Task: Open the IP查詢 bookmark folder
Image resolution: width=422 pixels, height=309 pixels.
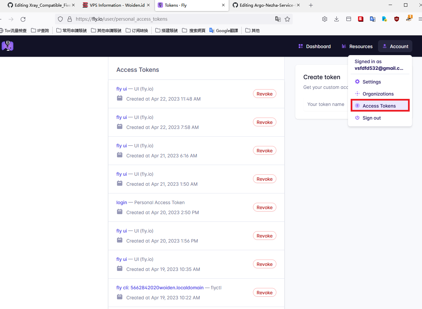Action: pos(40,30)
